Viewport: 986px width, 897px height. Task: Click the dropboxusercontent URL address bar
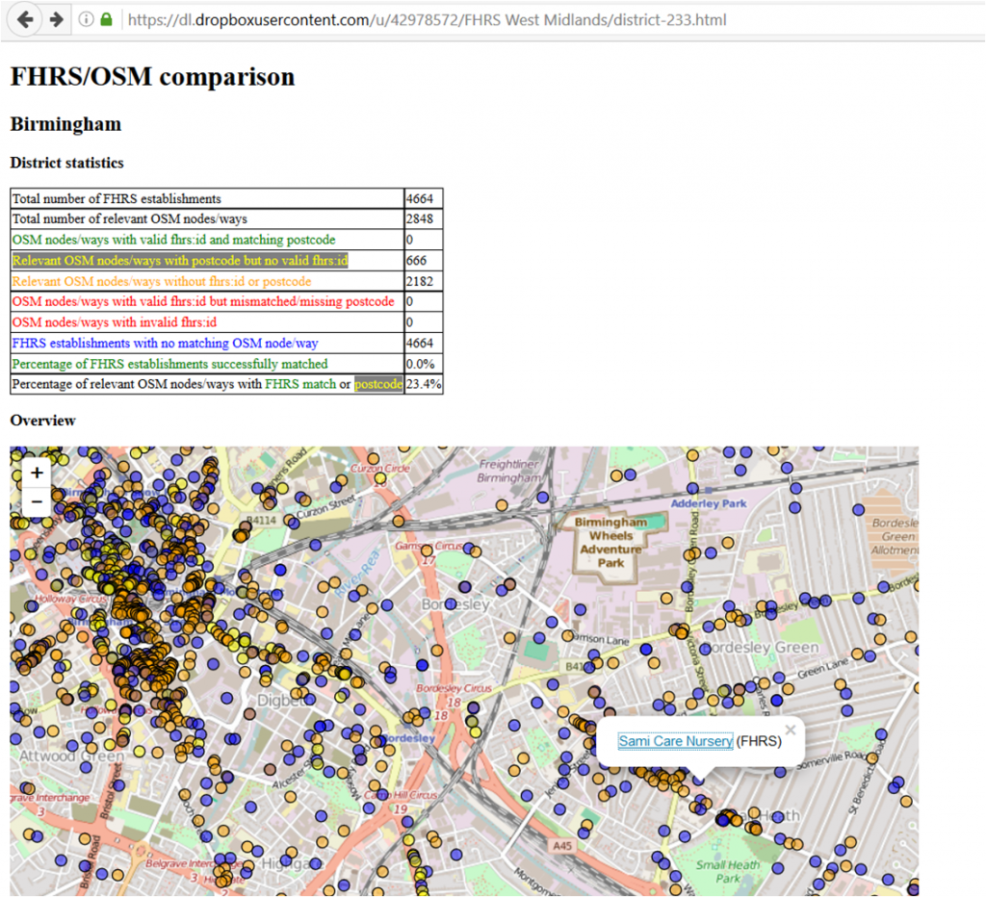coord(424,19)
